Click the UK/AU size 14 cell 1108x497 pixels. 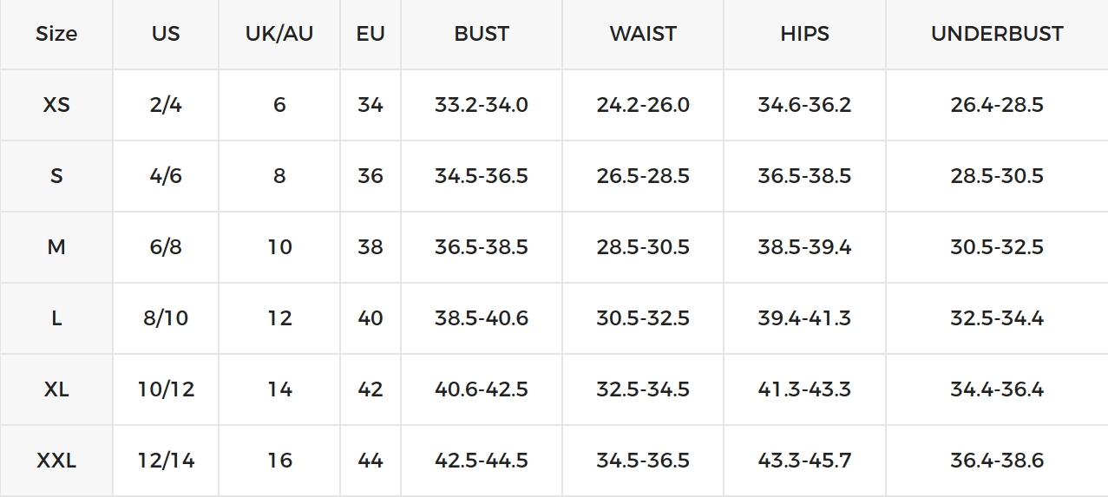279,389
